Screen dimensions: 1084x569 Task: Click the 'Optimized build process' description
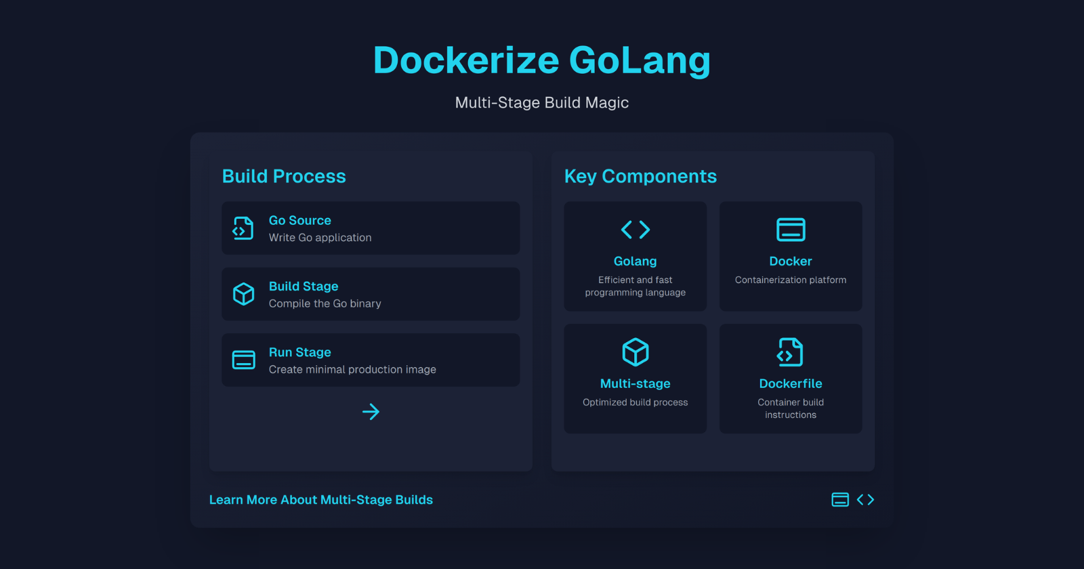(635, 402)
